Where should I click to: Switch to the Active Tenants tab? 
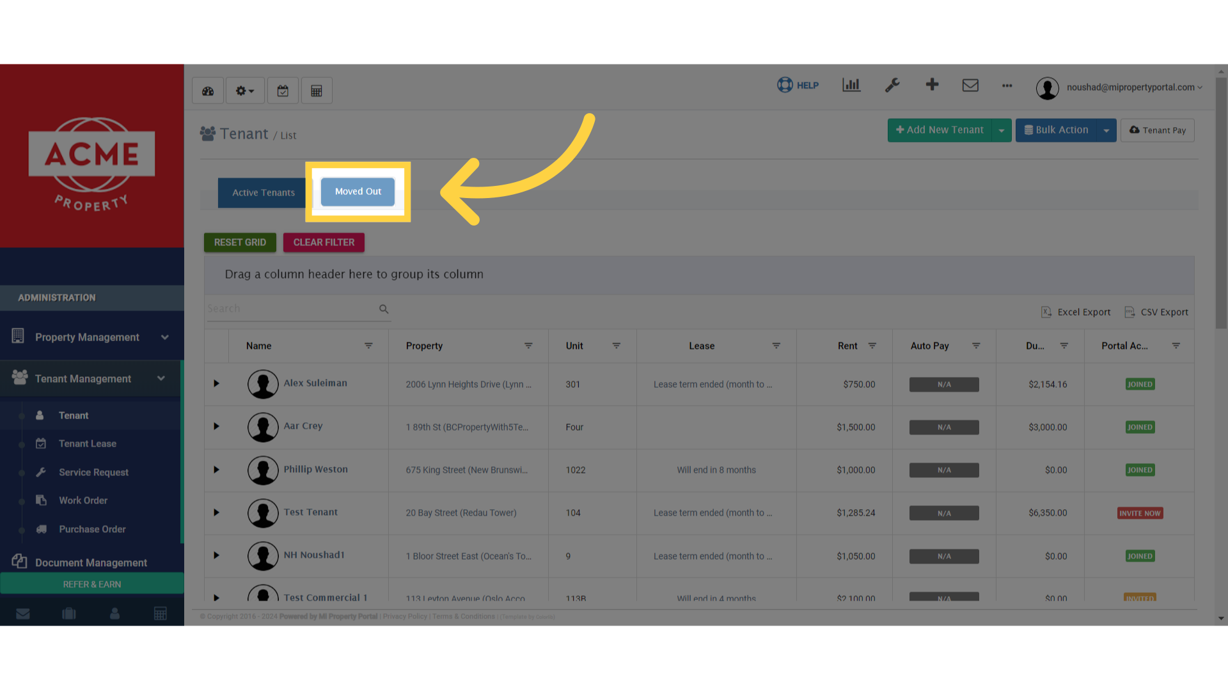pyautogui.click(x=264, y=193)
